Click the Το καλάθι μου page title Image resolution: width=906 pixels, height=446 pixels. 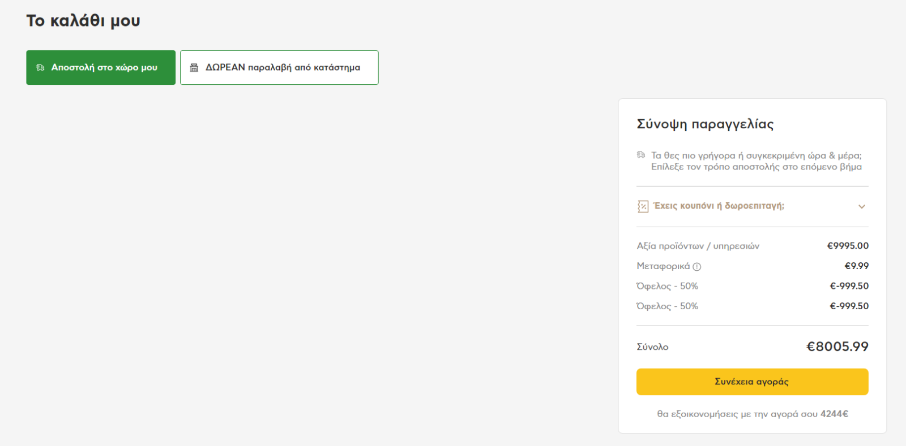[x=83, y=21]
